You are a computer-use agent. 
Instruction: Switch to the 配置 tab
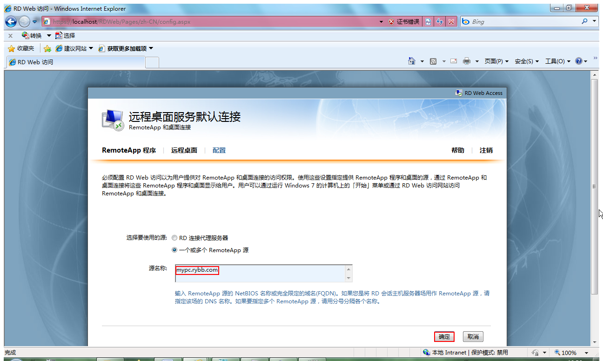(x=219, y=150)
